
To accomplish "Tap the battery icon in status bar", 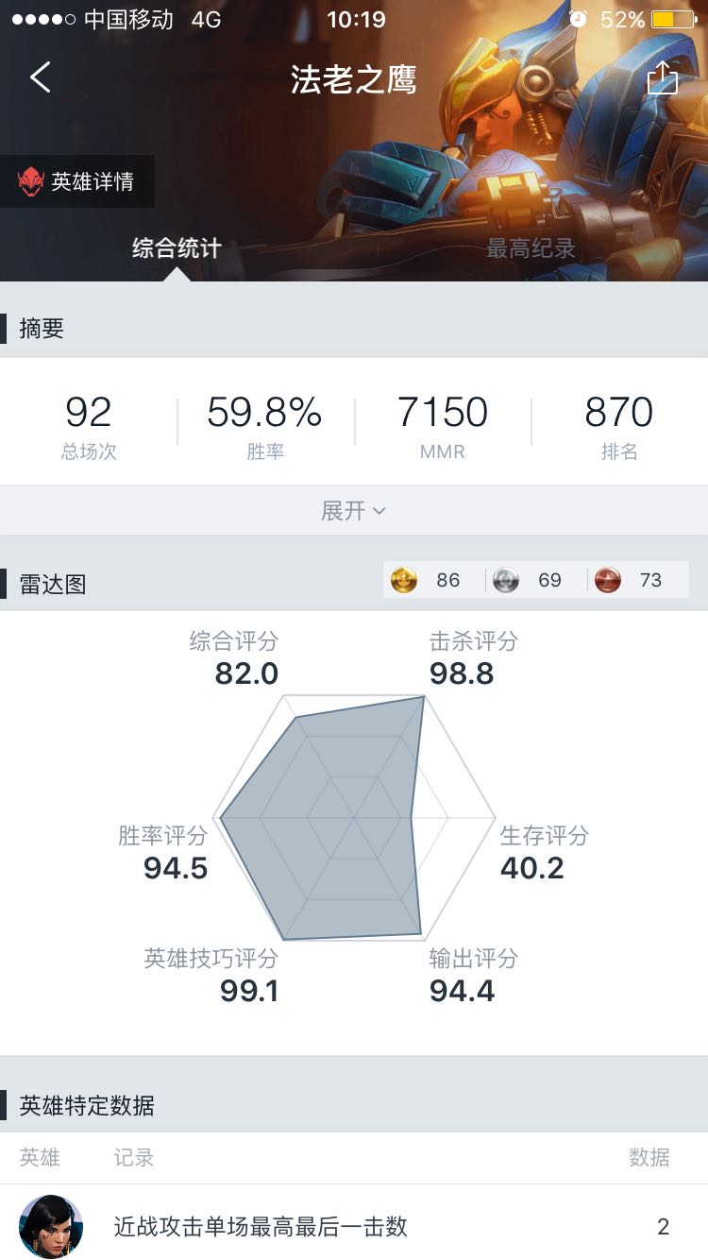I will coord(676,20).
